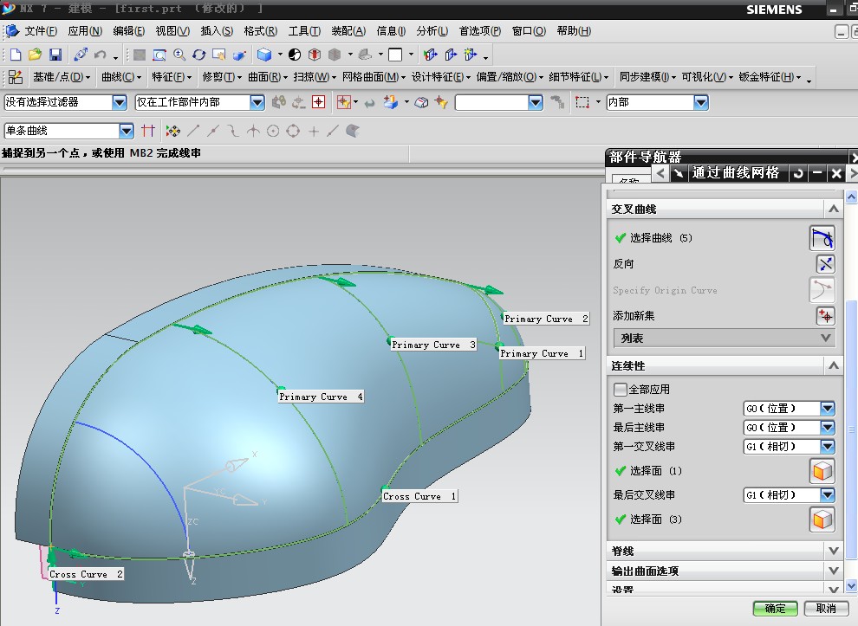858x626 pixels.
Task: Expand the 列表 list panel
Action: coord(826,339)
